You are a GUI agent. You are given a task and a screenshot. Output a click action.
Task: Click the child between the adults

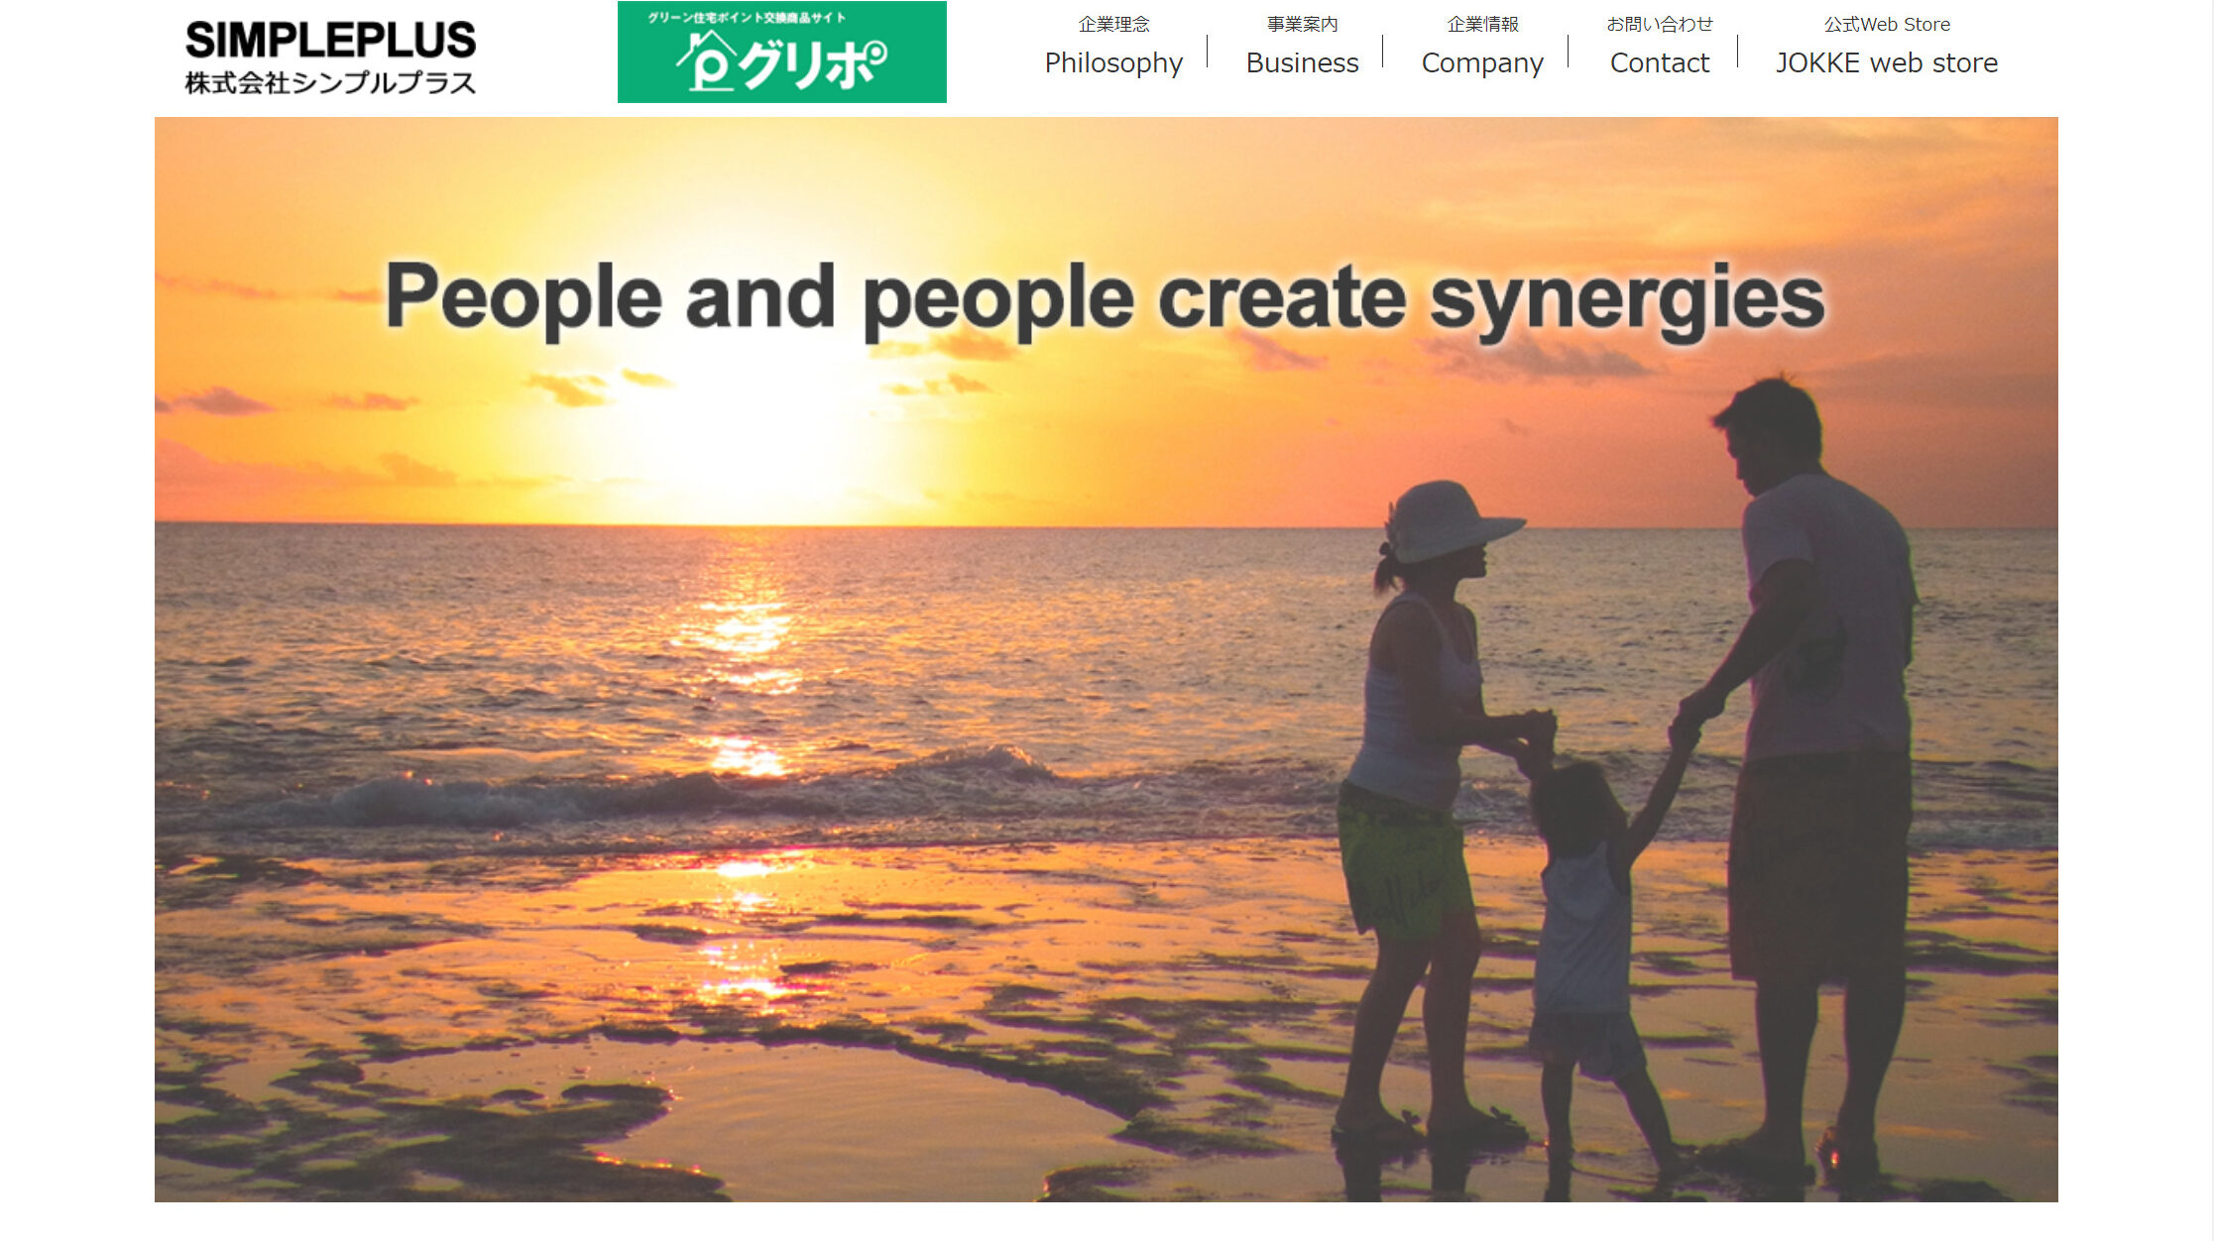[x=1596, y=942]
